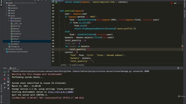Screen dimensions: 186x104
Task: Go to next highlighted error arrow
Action: tap(182, 3)
